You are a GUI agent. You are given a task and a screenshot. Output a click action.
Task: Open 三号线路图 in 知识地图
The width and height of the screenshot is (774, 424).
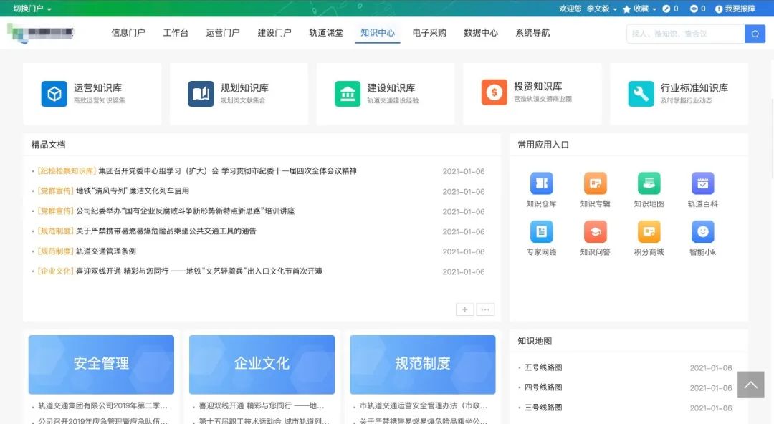(x=543, y=408)
